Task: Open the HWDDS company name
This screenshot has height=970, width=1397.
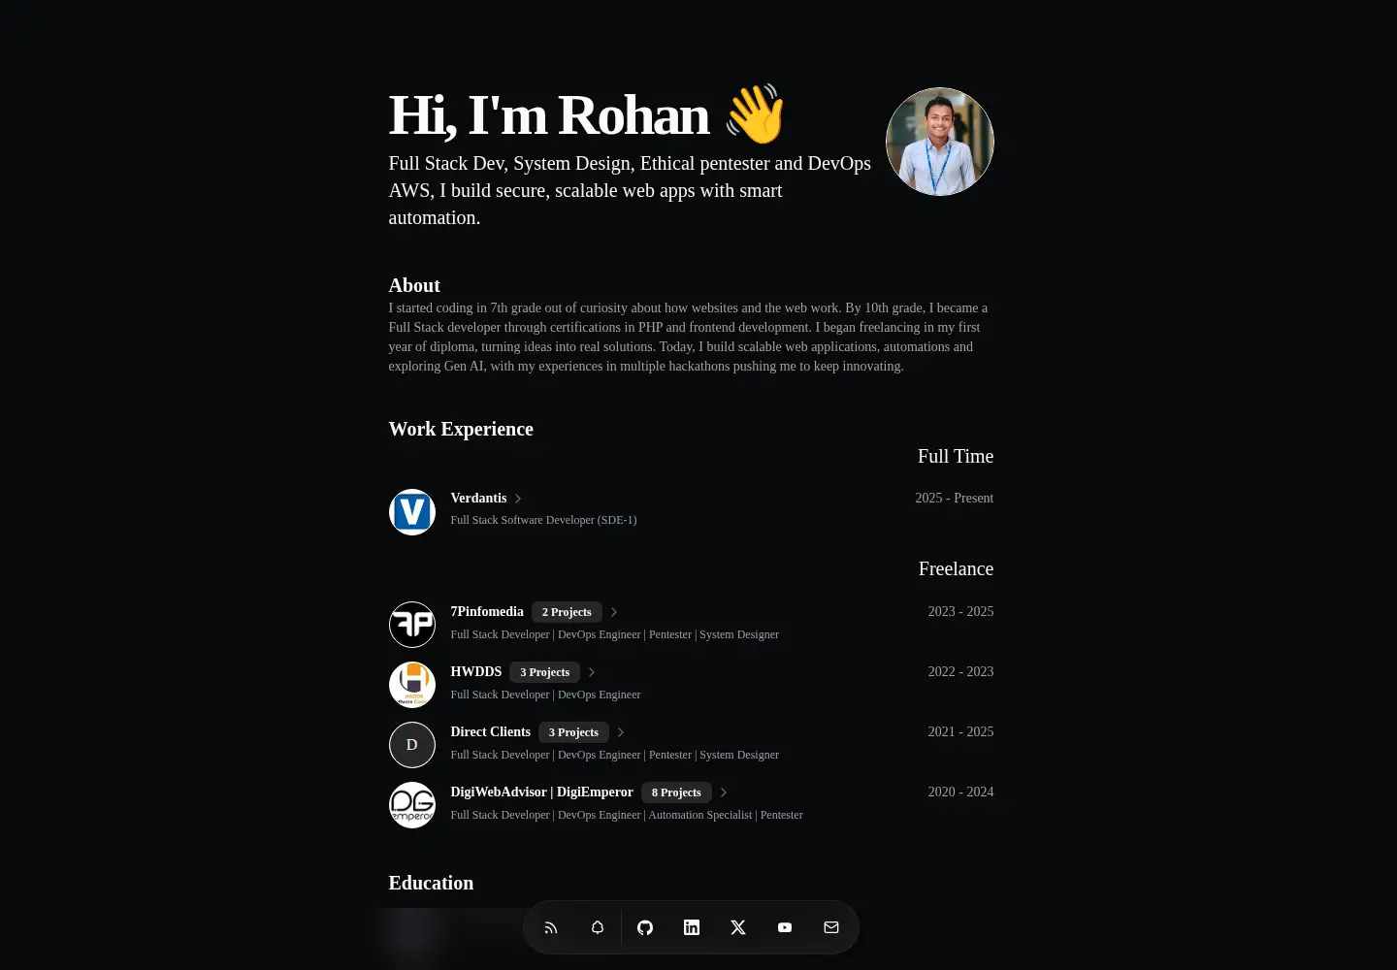Action: (476, 671)
